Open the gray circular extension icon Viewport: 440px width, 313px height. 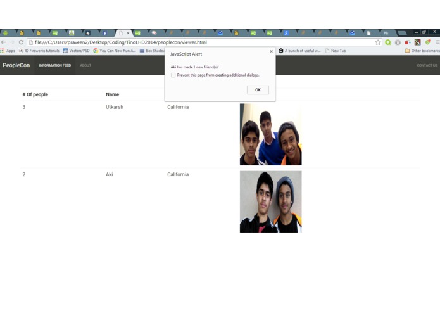[x=398, y=42]
